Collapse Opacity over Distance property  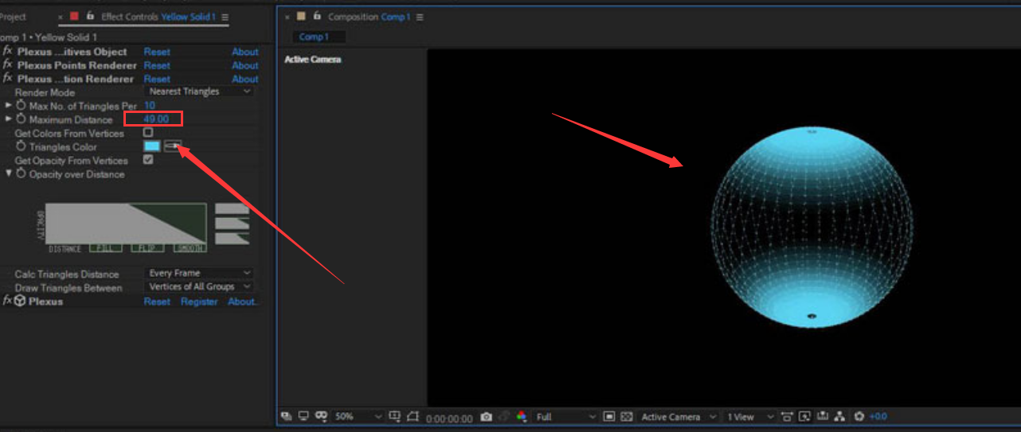pos(9,173)
